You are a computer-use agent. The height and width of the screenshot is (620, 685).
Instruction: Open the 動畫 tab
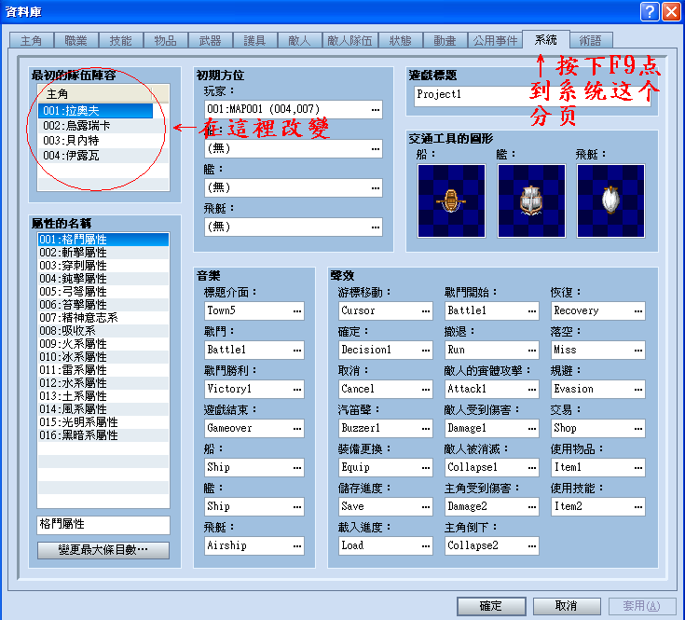coord(445,41)
